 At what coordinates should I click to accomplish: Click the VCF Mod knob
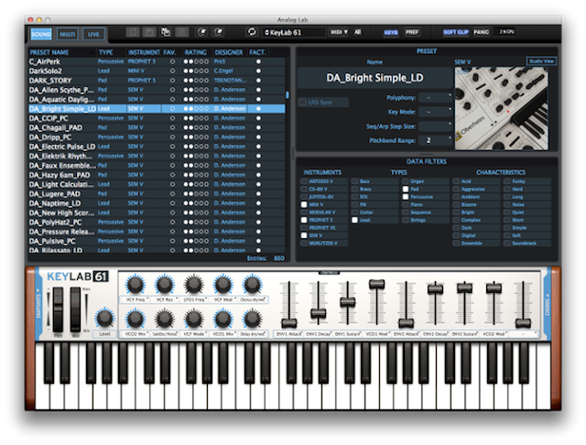pos(223,285)
